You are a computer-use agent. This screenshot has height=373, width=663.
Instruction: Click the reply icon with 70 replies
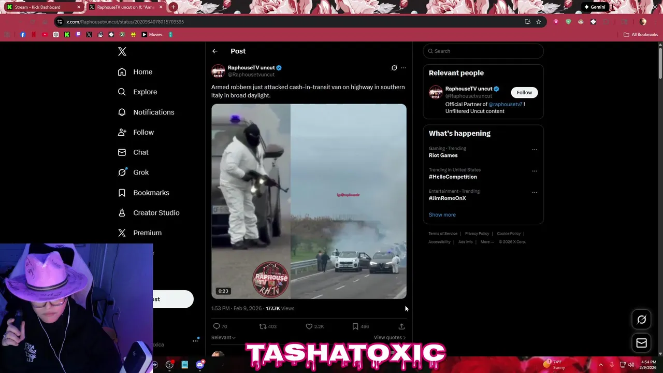coord(217,326)
